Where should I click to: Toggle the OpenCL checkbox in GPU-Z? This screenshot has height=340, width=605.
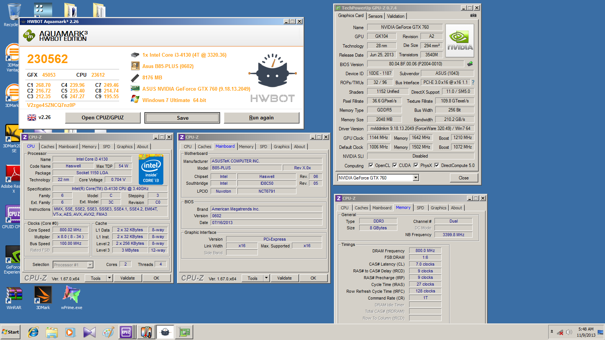[371, 165]
